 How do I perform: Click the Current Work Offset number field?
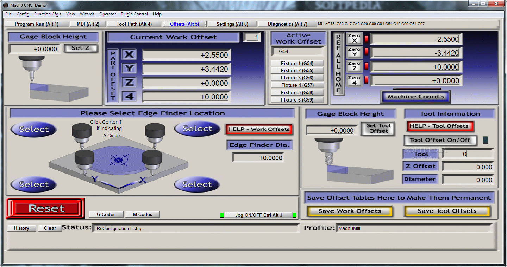[252, 37]
